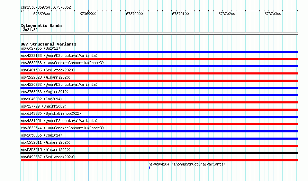Click the DGV Structural Variants track title

point(48,44)
